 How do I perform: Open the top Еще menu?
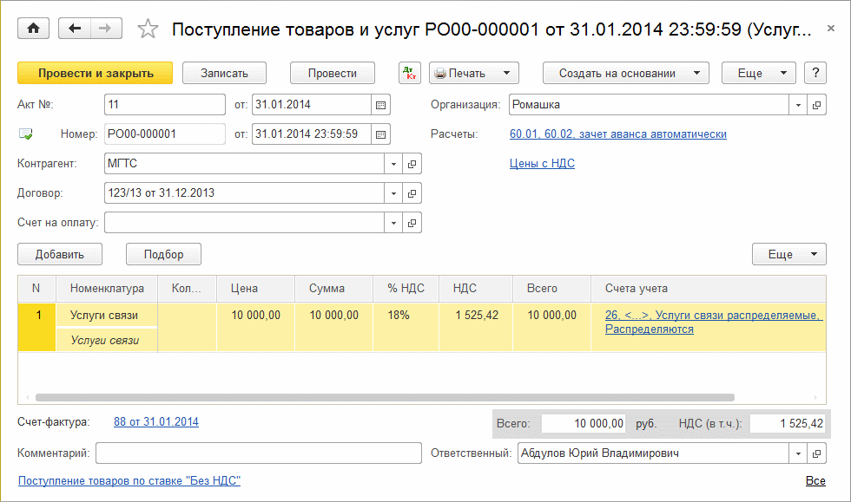pyautogui.click(x=758, y=73)
